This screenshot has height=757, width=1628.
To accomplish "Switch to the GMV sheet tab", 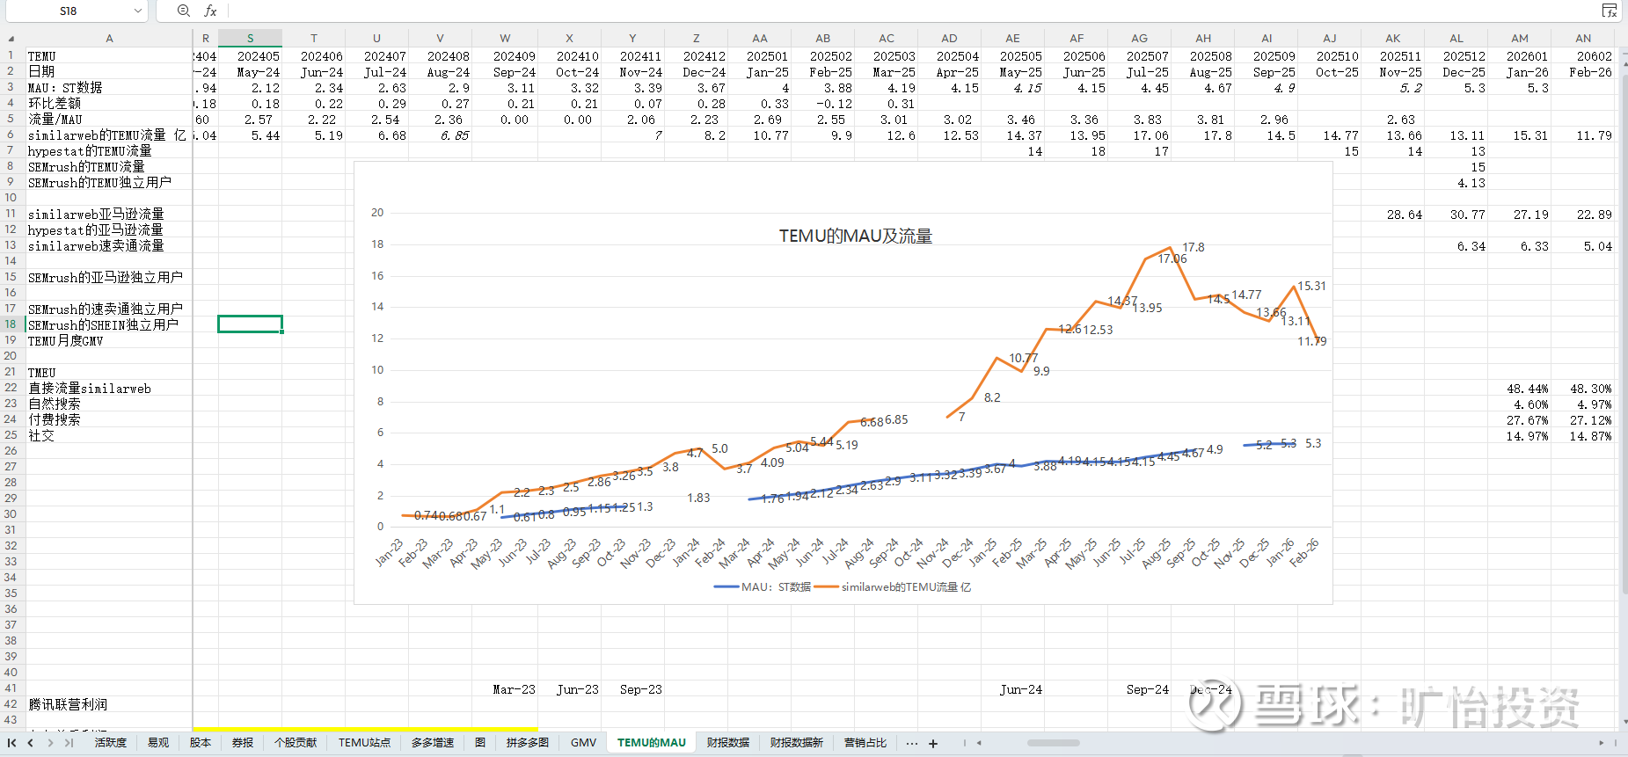I will (x=583, y=743).
